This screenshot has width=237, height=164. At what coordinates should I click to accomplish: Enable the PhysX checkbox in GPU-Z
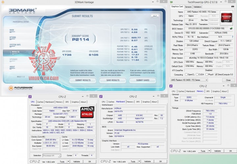(x=206, y=74)
